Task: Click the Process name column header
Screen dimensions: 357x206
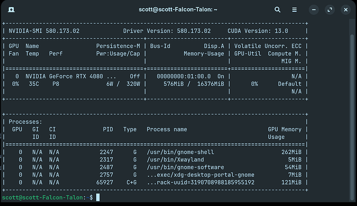Action: [167, 129]
